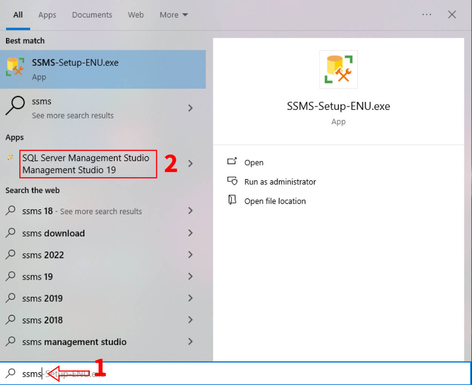Click See more search results for ssms
Image resolution: width=472 pixels, height=385 pixels.
[72, 115]
